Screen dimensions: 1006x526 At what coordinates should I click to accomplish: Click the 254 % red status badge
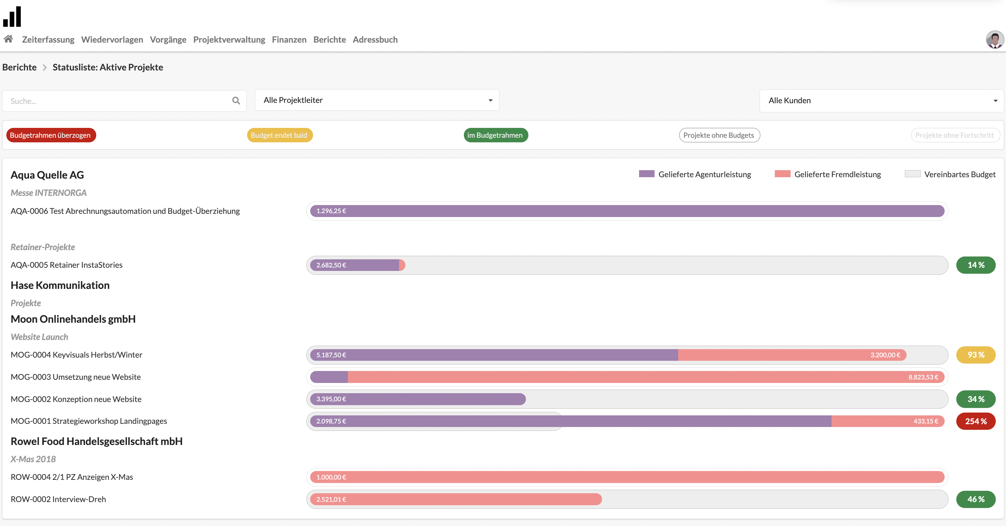(x=976, y=421)
